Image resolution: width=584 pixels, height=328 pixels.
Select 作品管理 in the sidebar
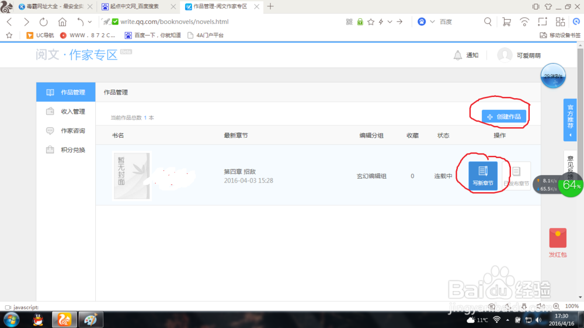(x=65, y=92)
